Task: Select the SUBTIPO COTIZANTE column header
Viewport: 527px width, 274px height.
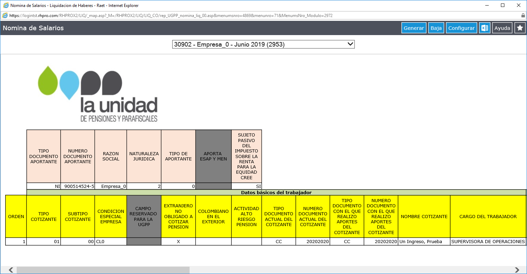Action: (x=78, y=216)
